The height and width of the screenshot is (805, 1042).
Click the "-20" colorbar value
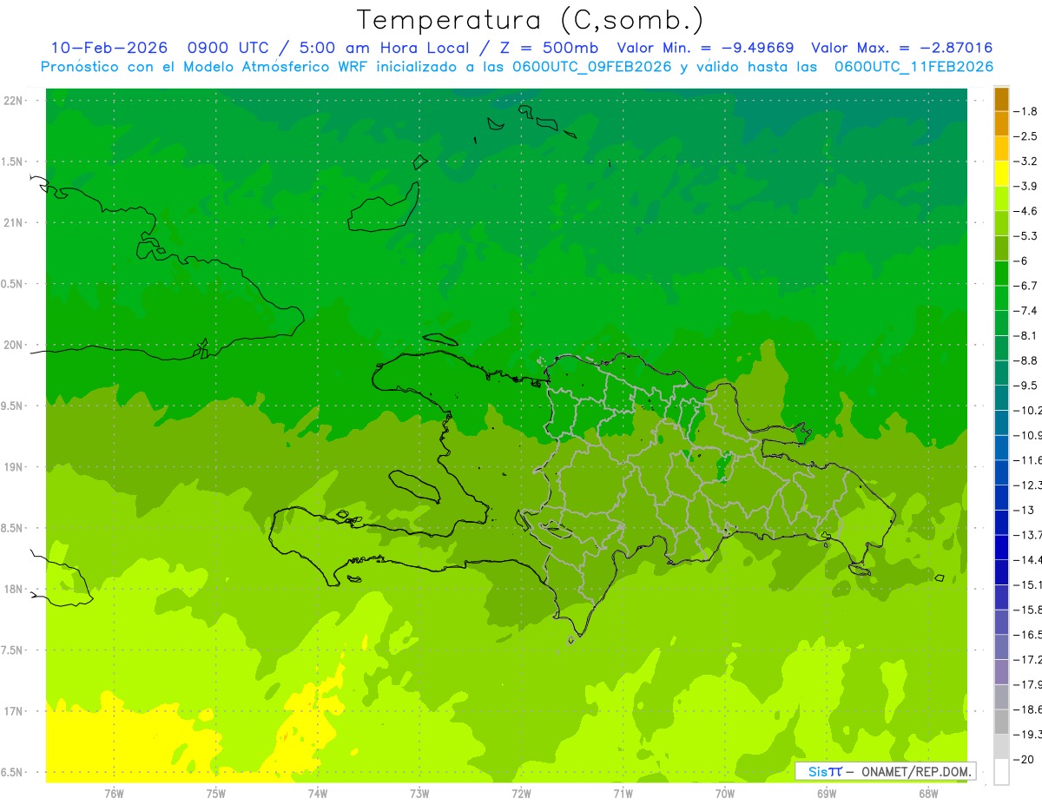point(1025,759)
